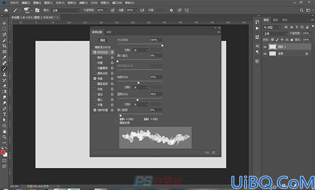Screen dimensions: 315x190
Task: Open layer blend mode dropdown
Action: coord(276,34)
